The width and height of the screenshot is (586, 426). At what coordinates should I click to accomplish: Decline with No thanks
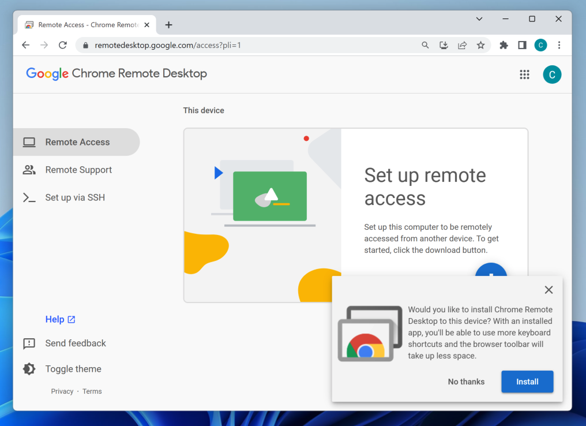tap(466, 382)
